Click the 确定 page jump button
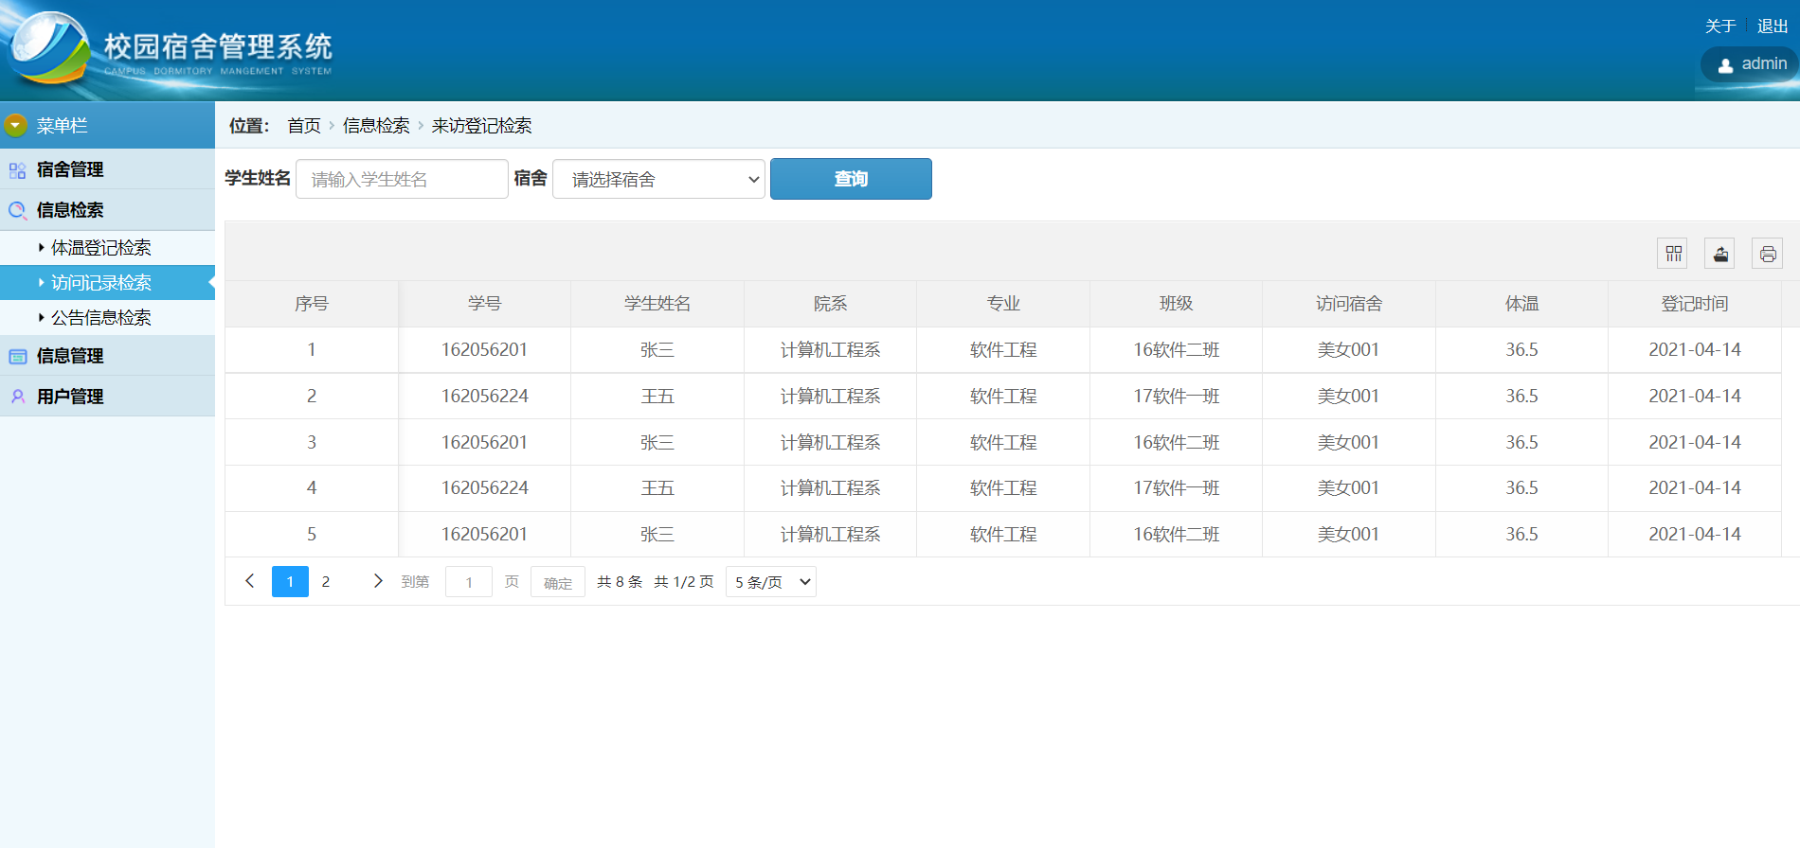 (558, 582)
